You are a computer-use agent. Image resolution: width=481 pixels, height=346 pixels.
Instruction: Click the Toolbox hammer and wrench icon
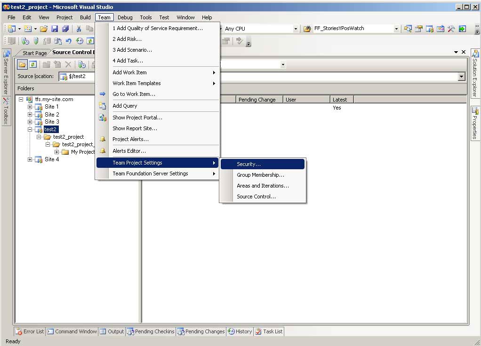451,29
